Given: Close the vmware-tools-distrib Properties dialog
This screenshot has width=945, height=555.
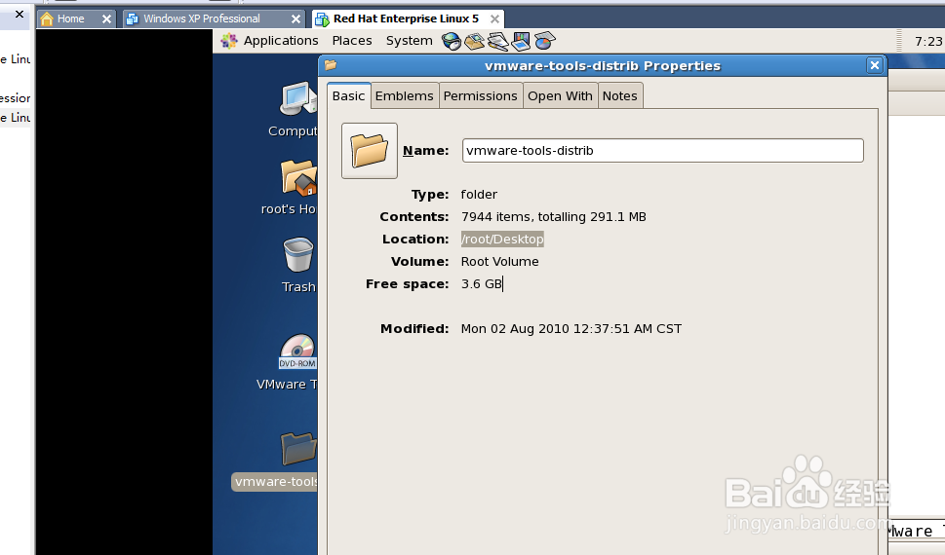Looking at the screenshot, I should 875,65.
